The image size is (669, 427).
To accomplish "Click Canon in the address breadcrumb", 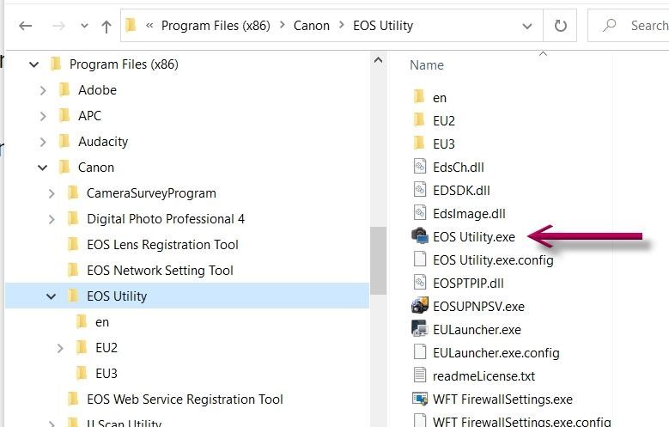I will (x=311, y=26).
